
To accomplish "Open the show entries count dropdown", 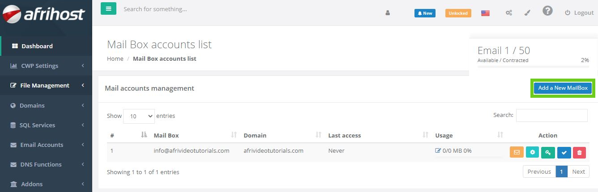I will [x=139, y=116].
